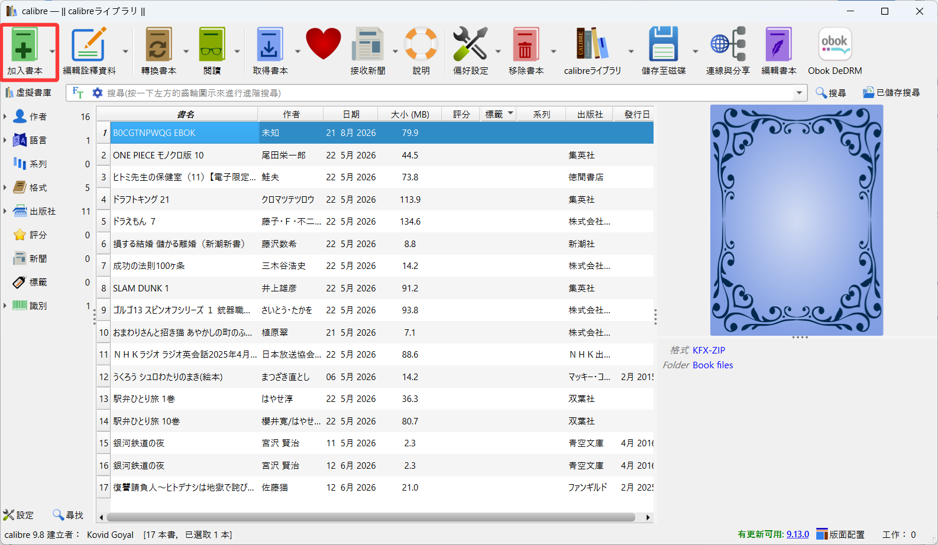Viewport: 938px width, 545px height.
Task: Expand the 出版社 publishers category
Action: click(5, 211)
